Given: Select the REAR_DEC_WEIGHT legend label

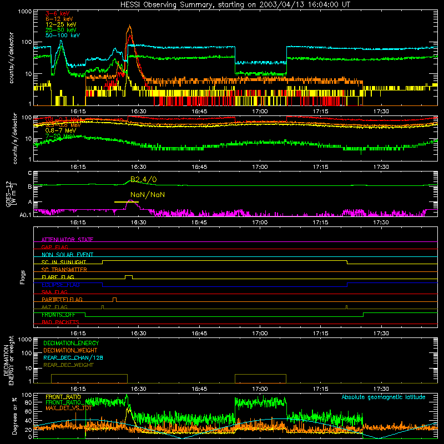Looking at the screenshot, I should [x=68, y=365].
